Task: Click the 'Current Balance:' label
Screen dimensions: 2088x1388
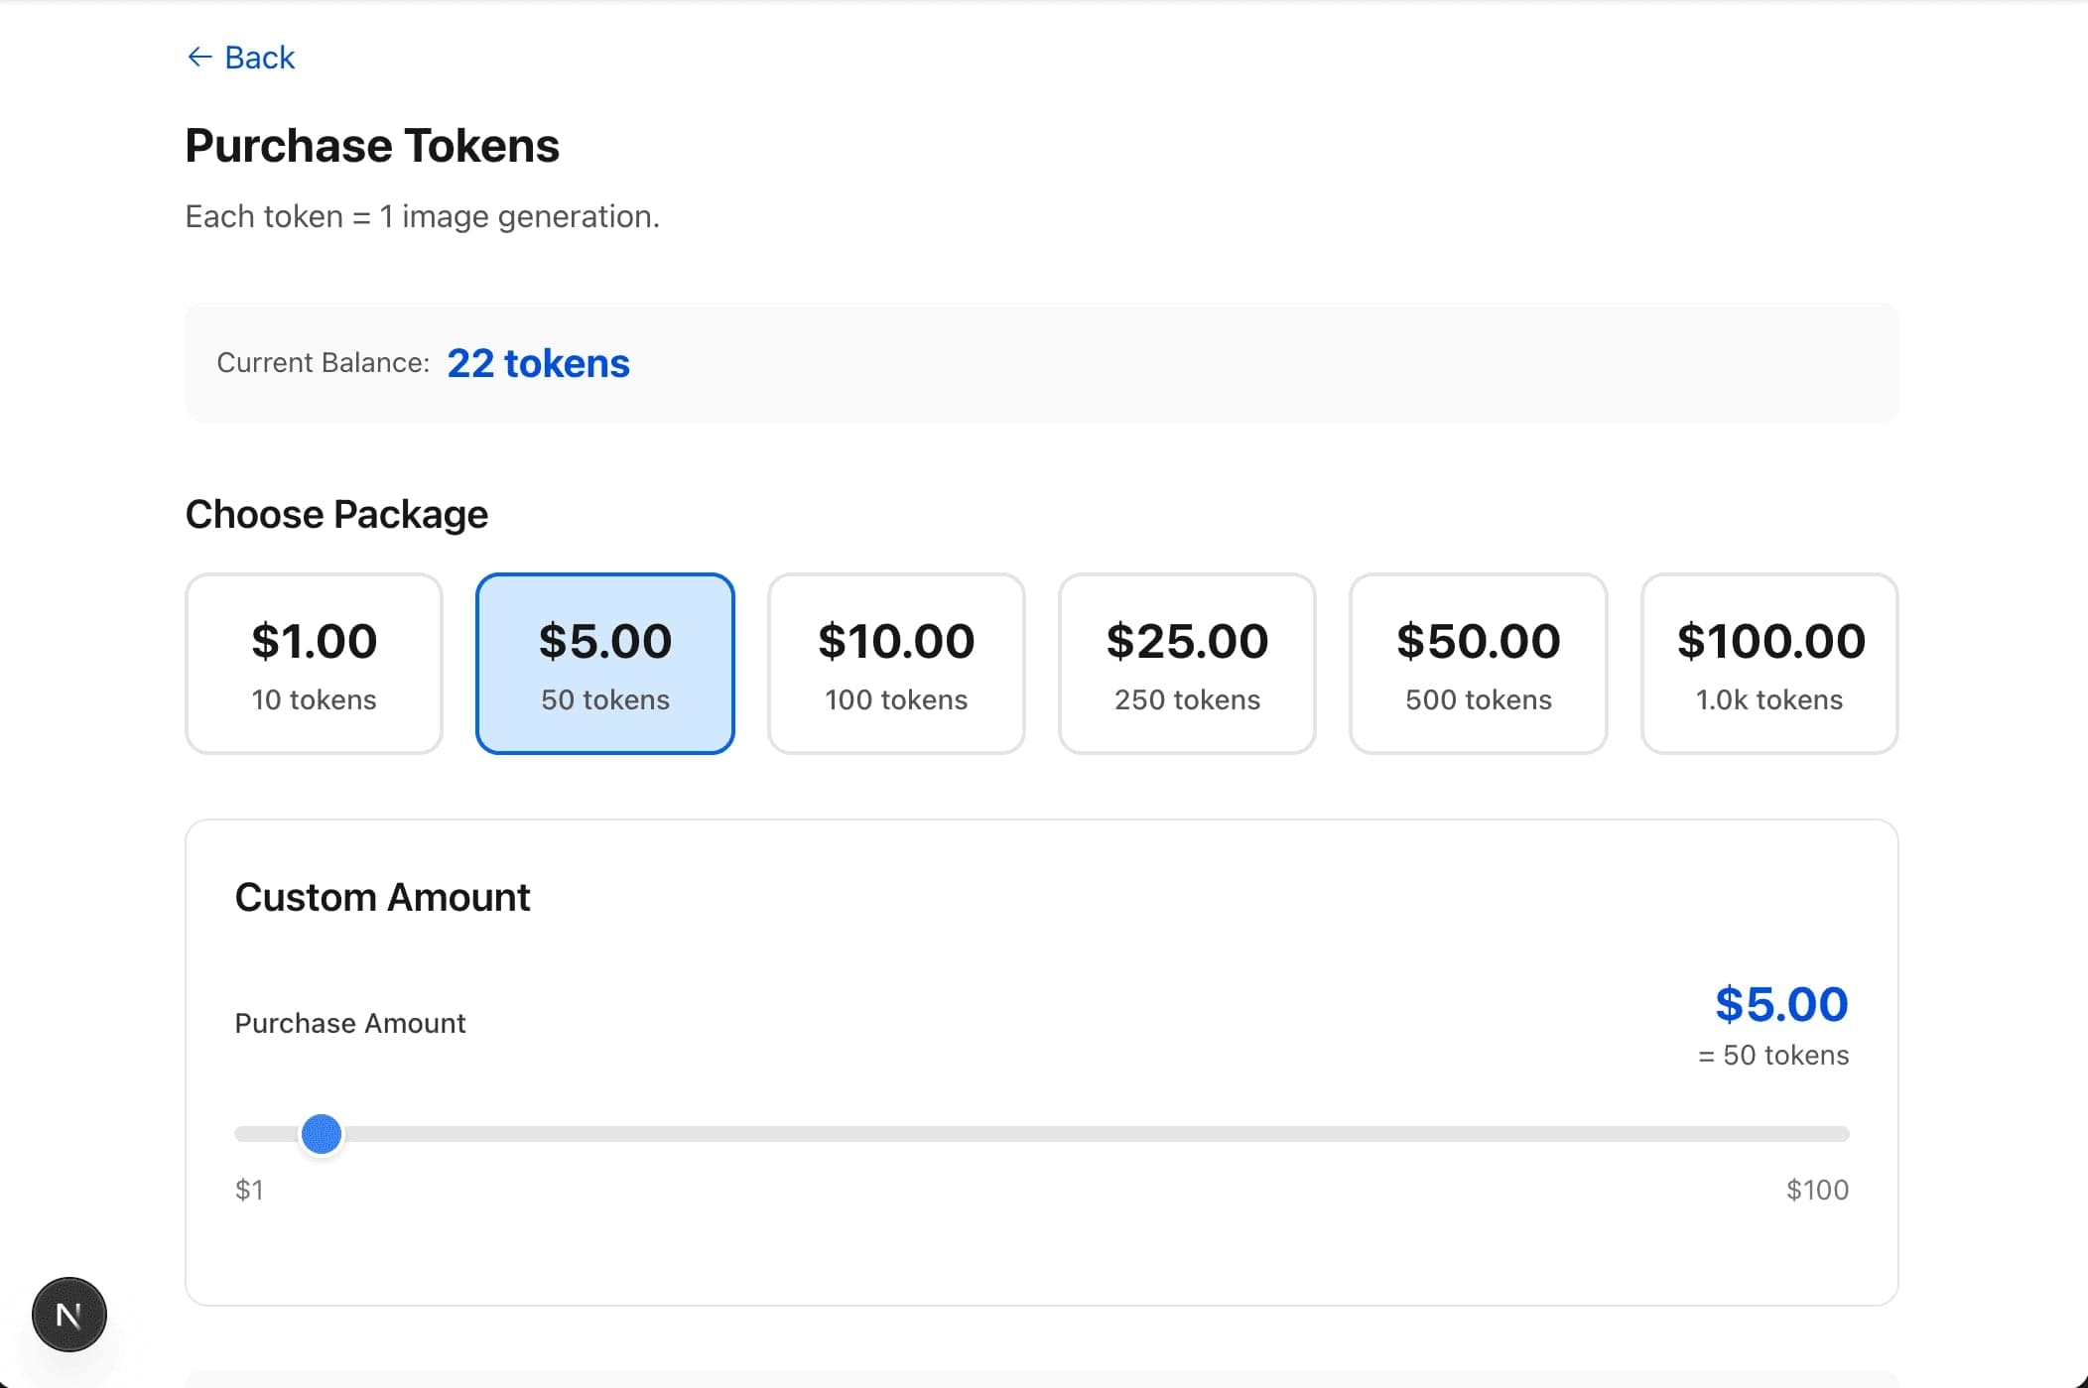Action: pyautogui.click(x=324, y=363)
